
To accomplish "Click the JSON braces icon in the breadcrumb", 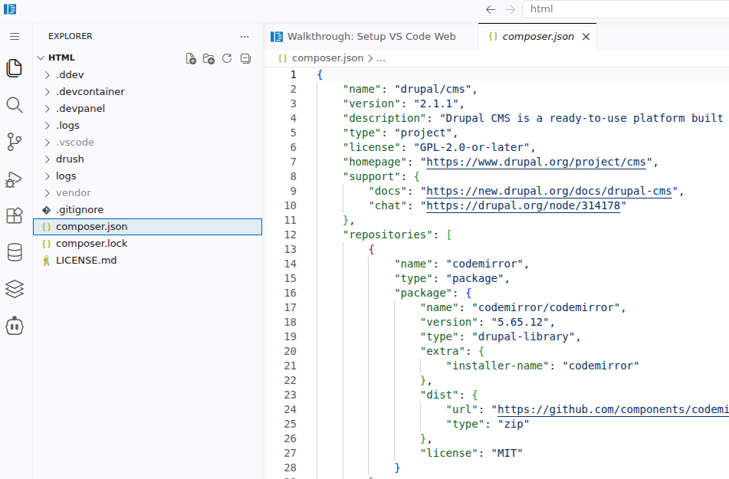I will click(282, 58).
